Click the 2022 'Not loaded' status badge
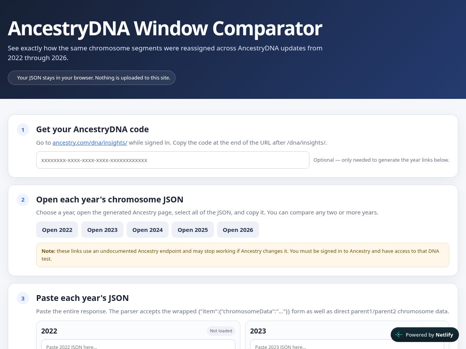 (x=221, y=331)
